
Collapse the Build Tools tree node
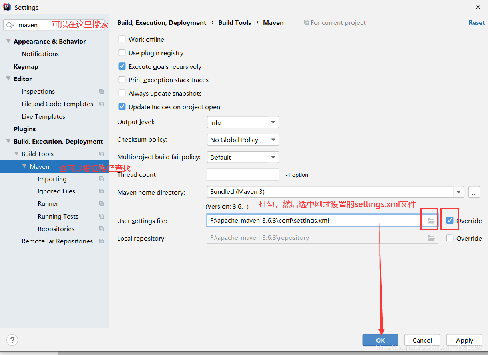tap(16, 154)
